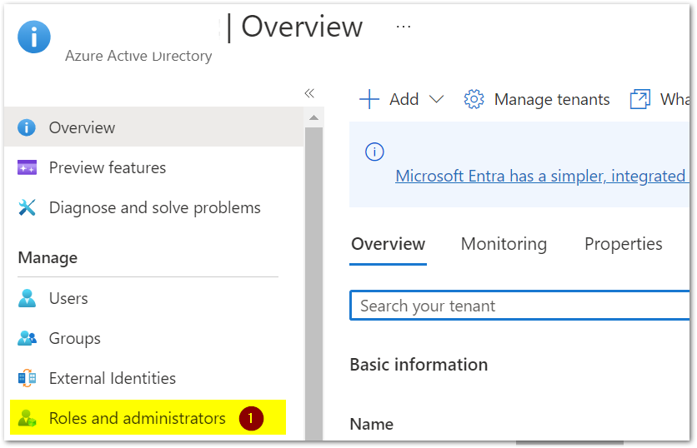Select the Overview tab

(x=388, y=244)
